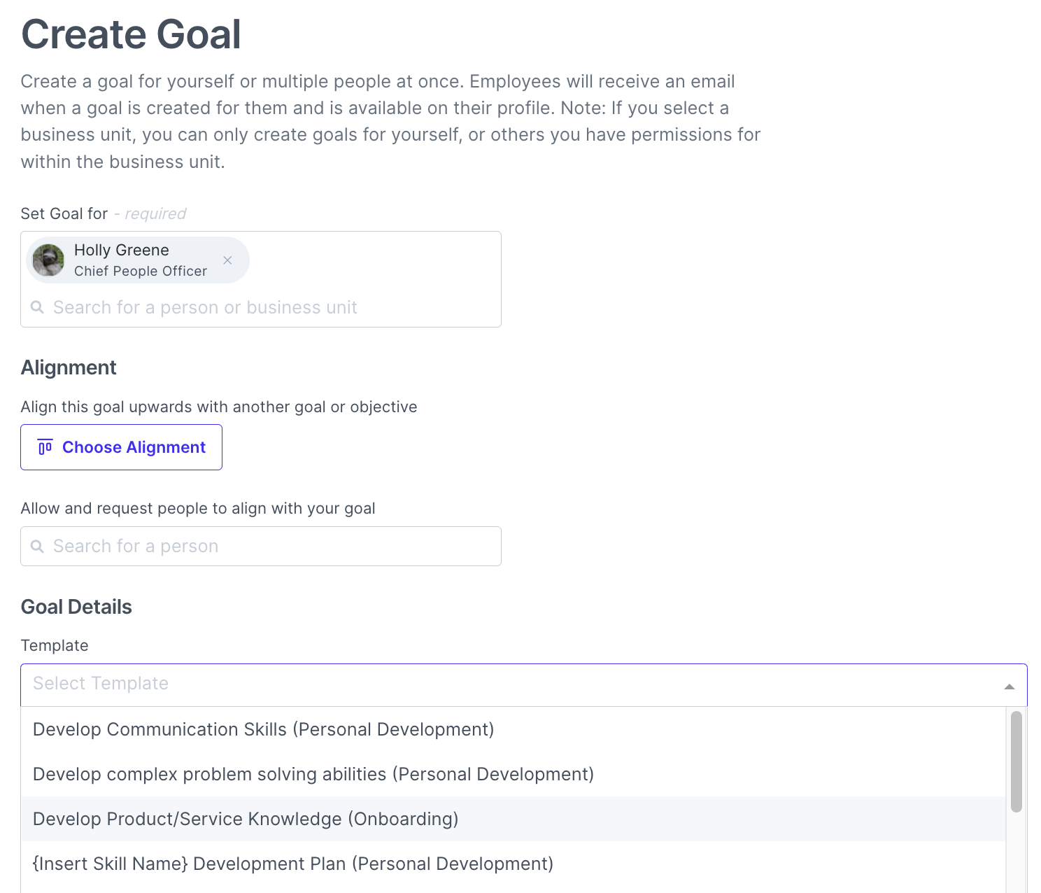Click magnifier icon in business unit search
The height and width of the screenshot is (893, 1041).
coord(38,307)
